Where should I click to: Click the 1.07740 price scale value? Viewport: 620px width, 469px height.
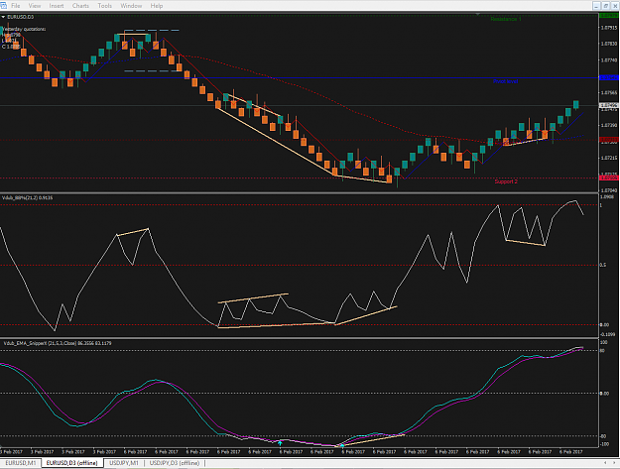(609, 60)
